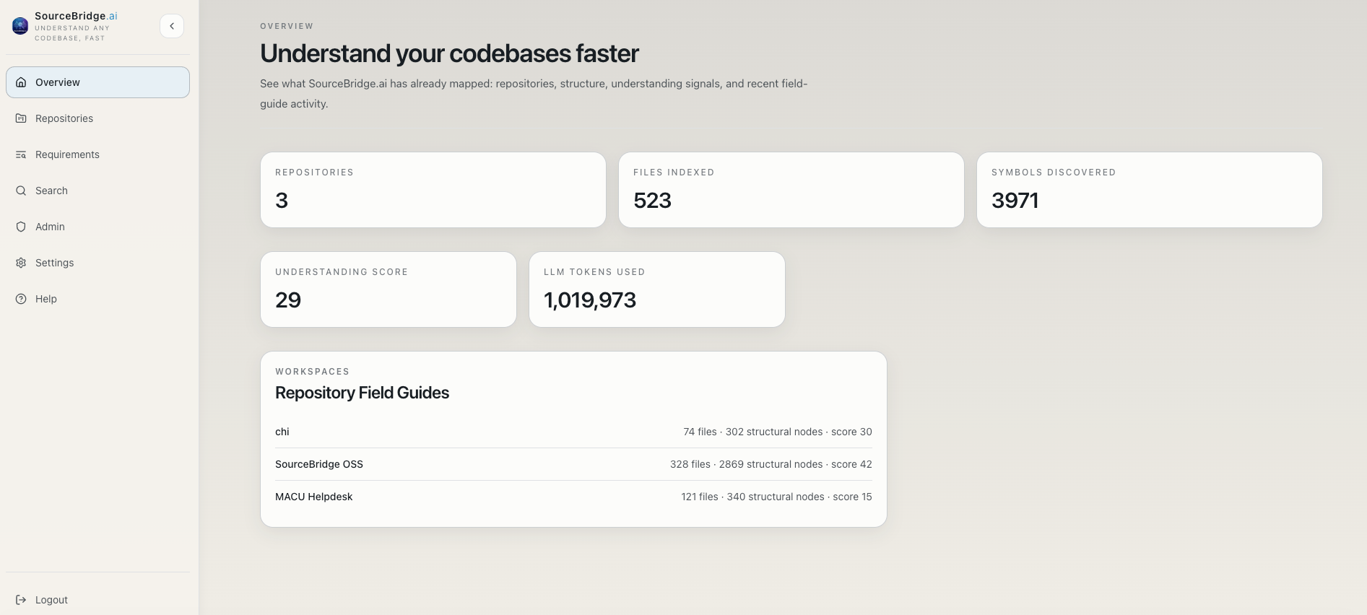Click the MACU Helpdesk workspace entry
This screenshot has width=1367, height=615.
pyautogui.click(x=573, y=497)
